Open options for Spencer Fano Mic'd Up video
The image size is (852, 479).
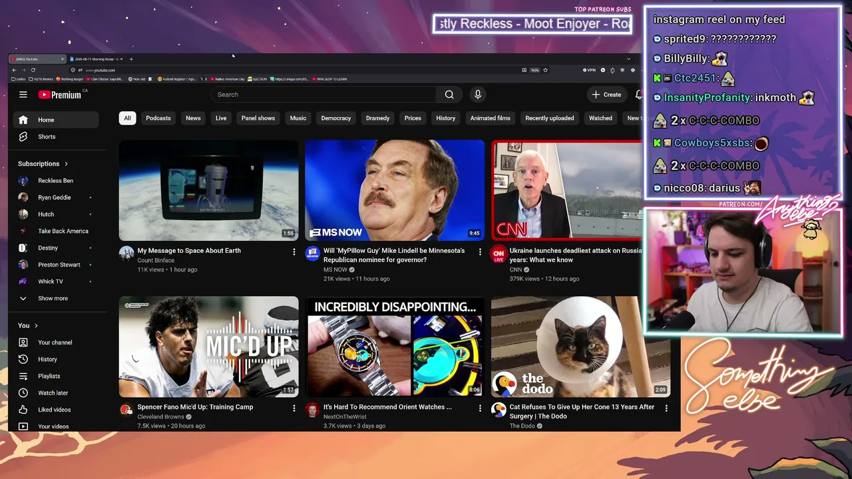point(294,408)
